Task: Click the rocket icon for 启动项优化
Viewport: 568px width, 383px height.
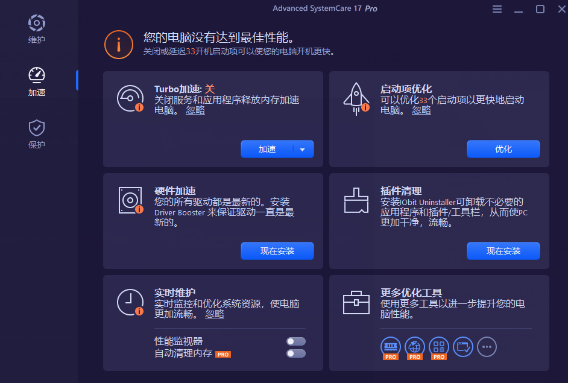Action: (x=356, y=98)
